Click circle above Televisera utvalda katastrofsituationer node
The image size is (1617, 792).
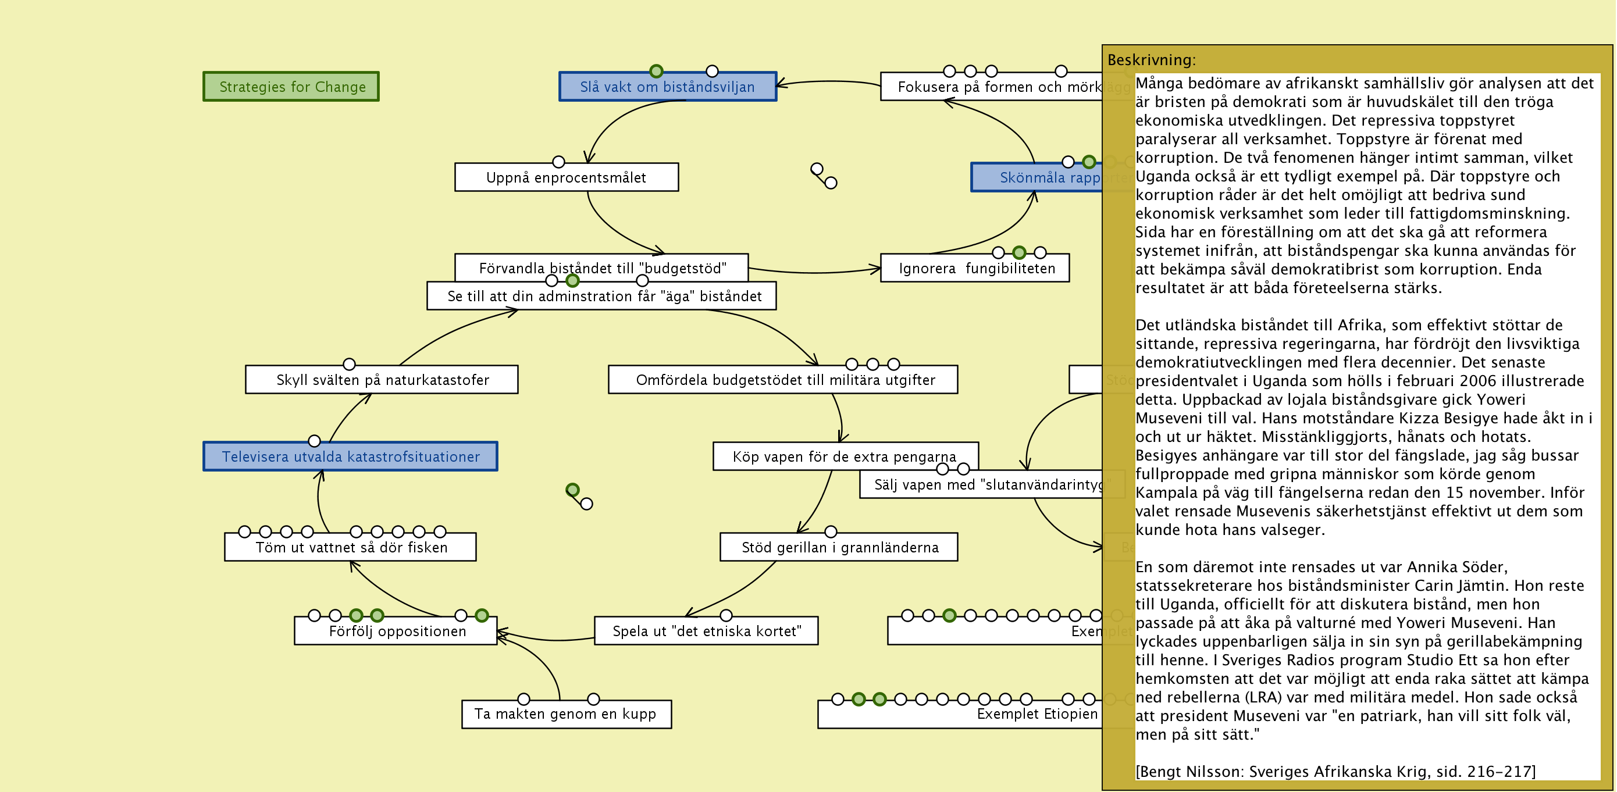pyautogui.click(x=315, y=441)
